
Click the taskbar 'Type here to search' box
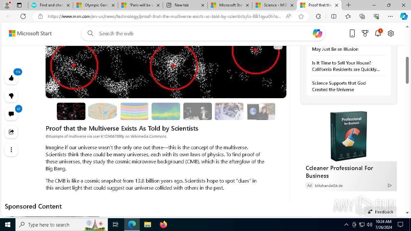62,225
